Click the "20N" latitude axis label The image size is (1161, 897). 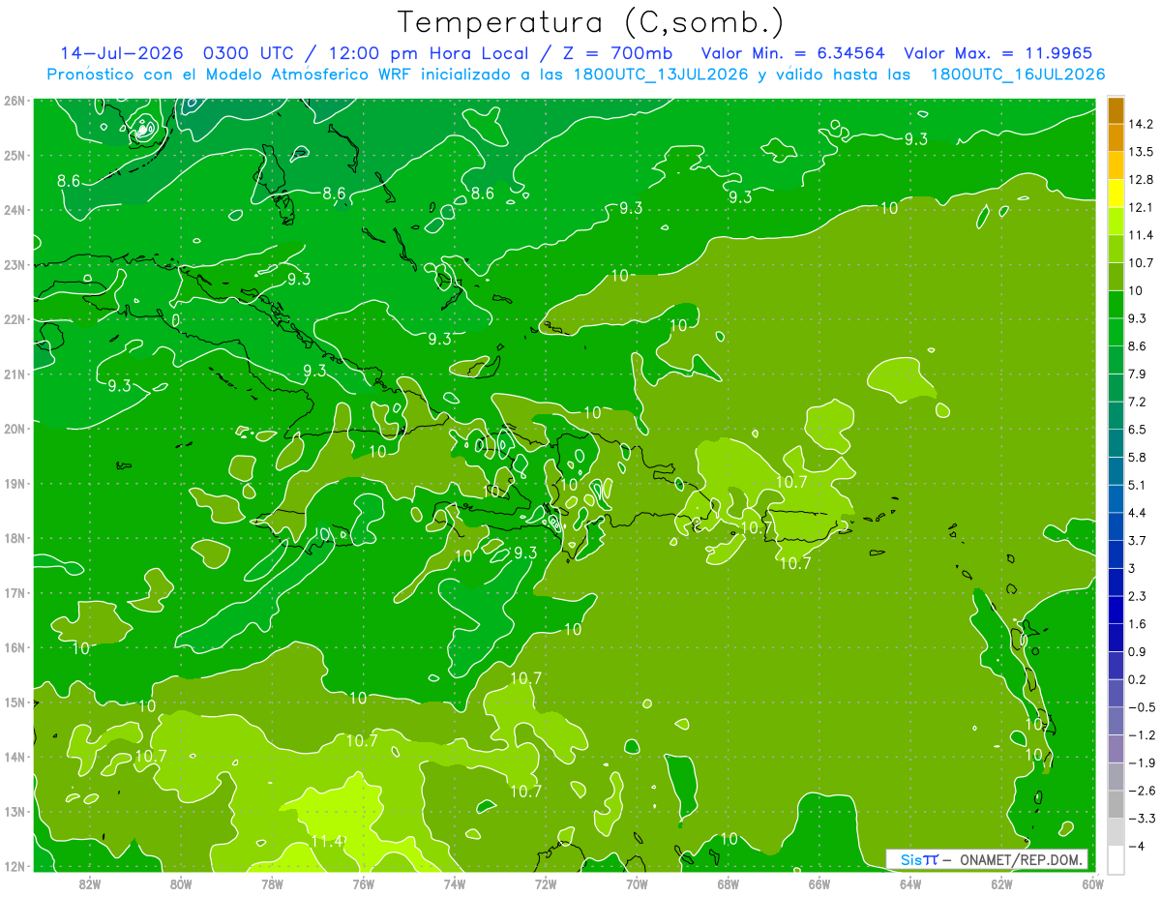(15, 429)
